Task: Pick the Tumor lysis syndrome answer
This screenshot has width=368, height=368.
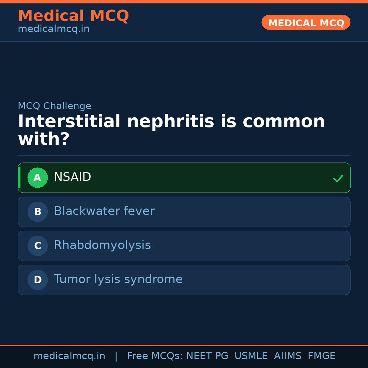Action: tap(118, 279)
